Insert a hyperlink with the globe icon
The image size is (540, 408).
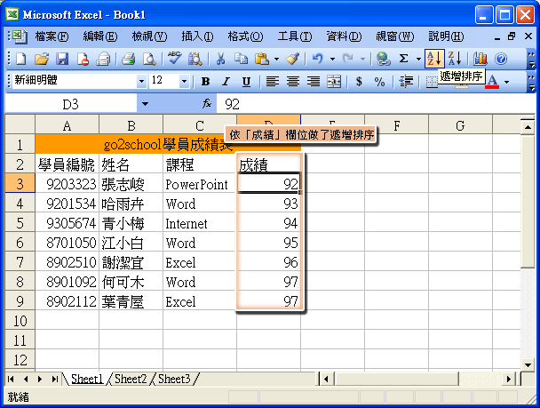[x=384, y=60]
